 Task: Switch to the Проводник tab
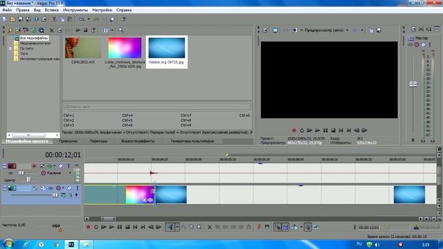pos(69,141)
